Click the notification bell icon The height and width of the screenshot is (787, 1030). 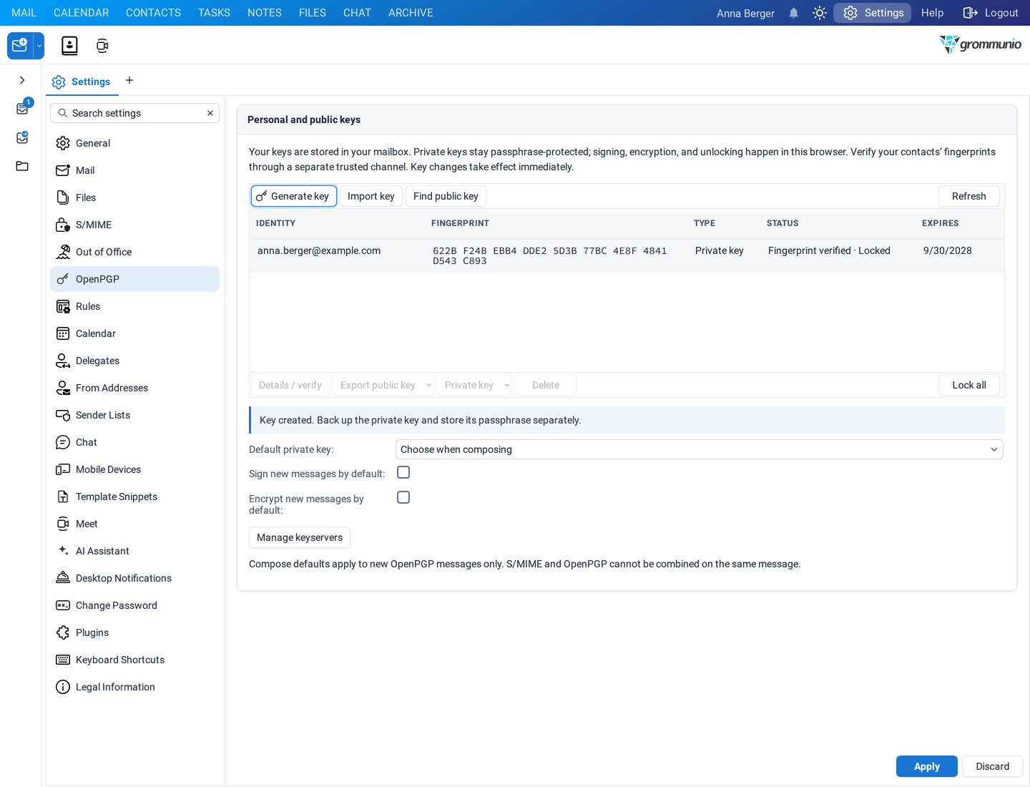click(x=794, y=13)
